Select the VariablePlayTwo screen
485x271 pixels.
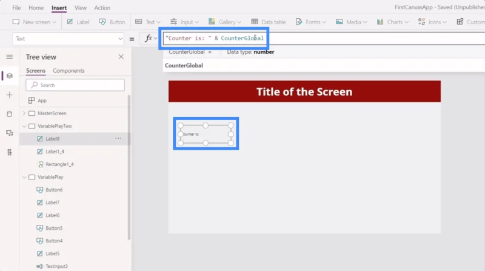coord(55,126)
